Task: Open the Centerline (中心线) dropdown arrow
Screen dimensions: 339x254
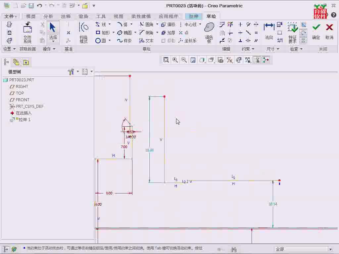Action: coord(200,24)
